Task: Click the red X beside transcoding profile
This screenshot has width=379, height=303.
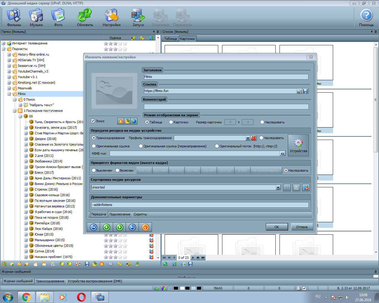Action: tap(253, 138)
